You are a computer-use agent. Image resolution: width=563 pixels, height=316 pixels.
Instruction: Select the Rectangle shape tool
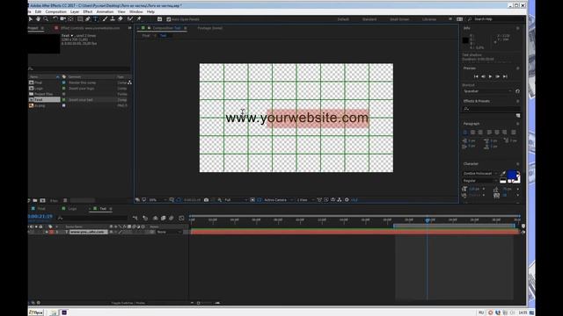[80, 19]
